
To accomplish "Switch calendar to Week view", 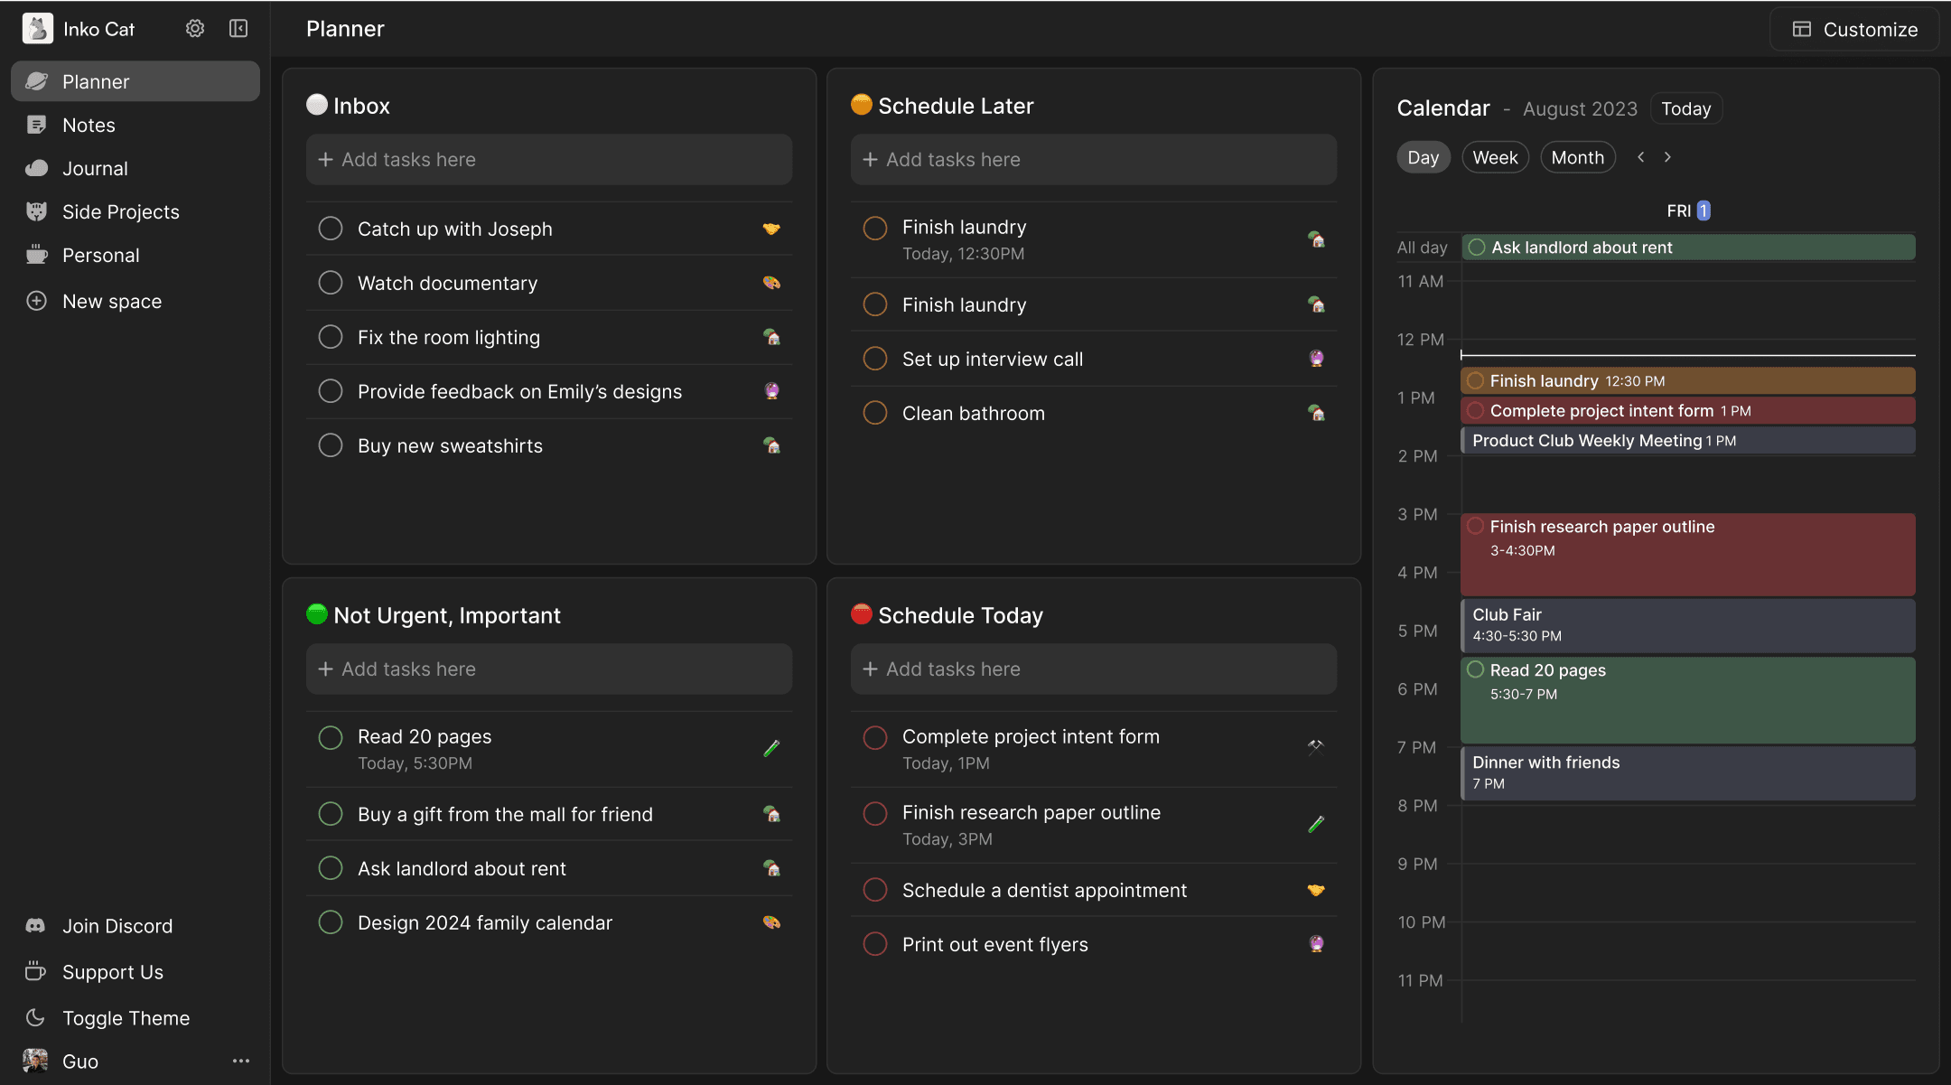I will coord(1495,157).
